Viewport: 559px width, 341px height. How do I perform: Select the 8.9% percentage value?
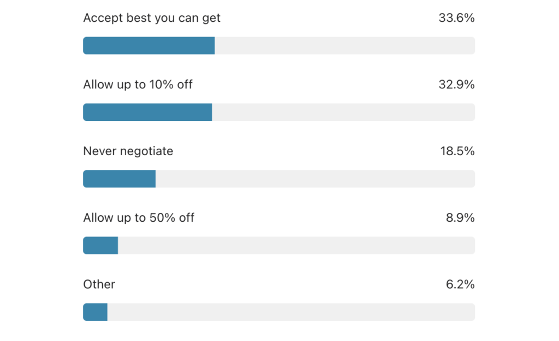[x=460, y=217]
